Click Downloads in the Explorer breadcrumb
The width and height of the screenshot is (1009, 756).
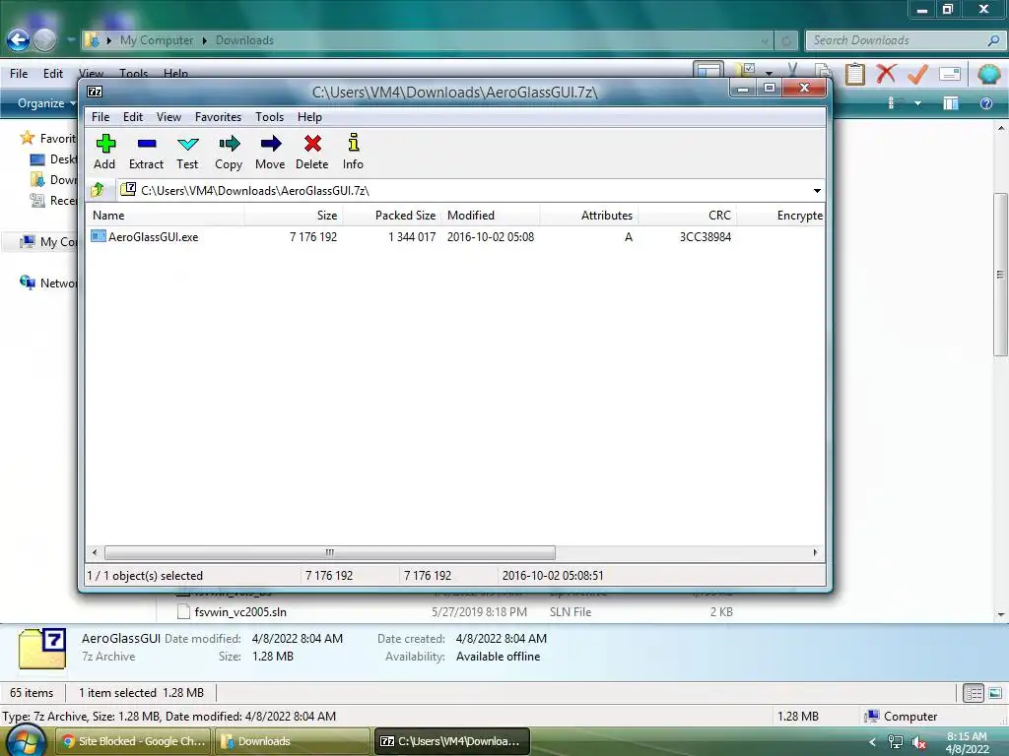pos(244,40)
